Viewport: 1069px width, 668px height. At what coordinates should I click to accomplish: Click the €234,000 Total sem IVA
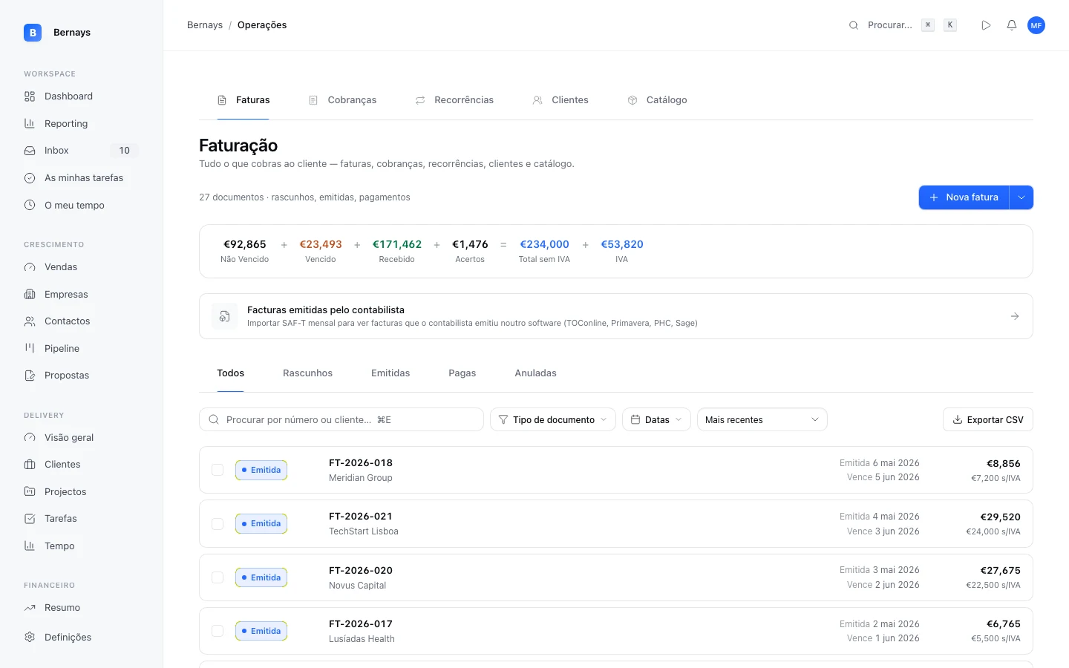(544, 244)
